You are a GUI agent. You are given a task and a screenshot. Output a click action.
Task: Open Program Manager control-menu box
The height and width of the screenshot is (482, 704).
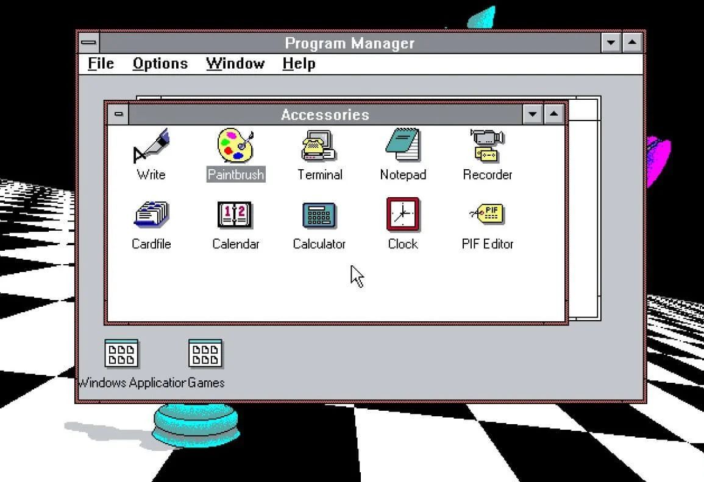89,43
